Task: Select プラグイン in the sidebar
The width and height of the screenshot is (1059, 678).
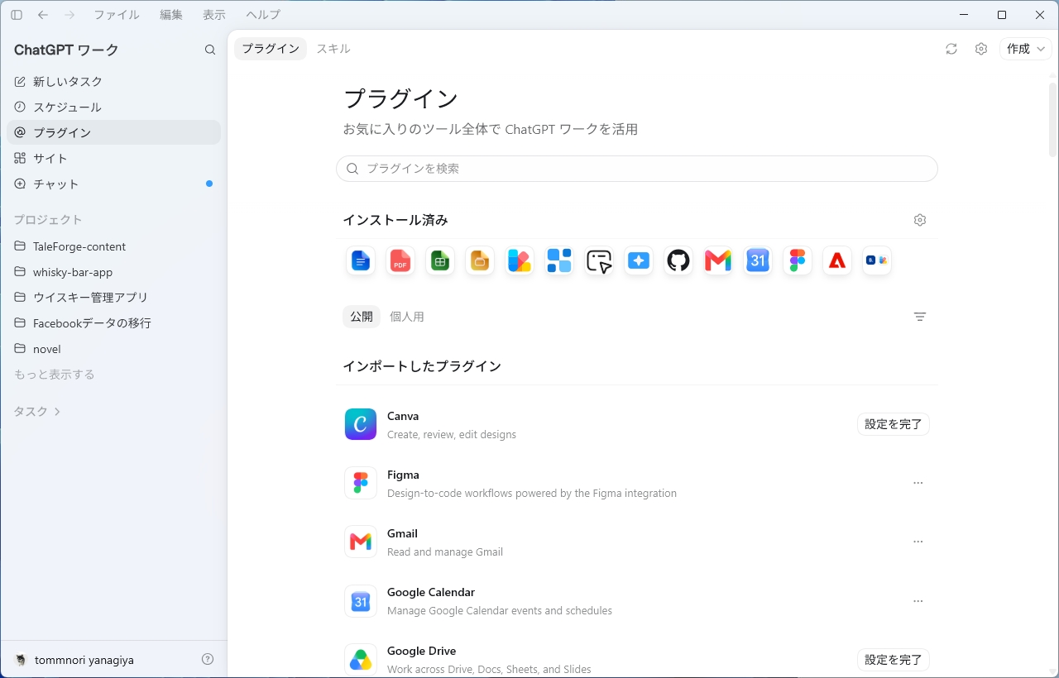Action: pyautogui.click(x=114, y=132)
